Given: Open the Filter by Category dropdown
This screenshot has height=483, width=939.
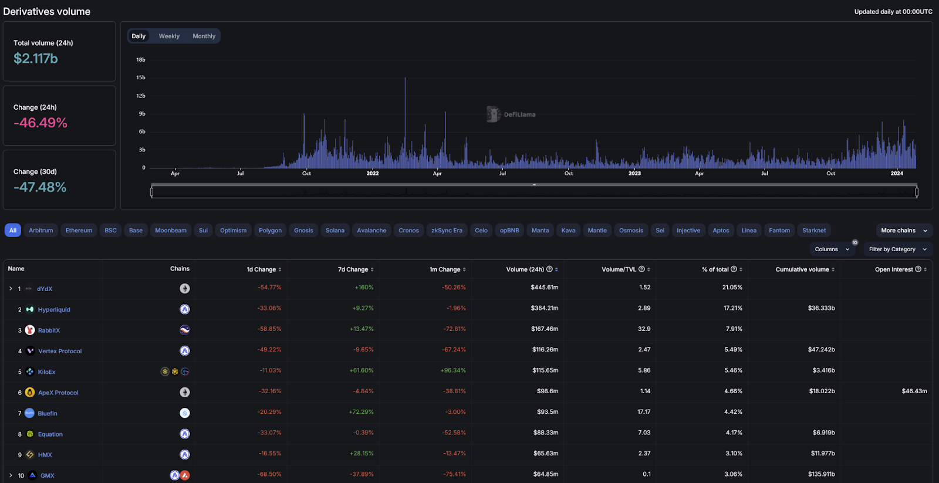Looking at the screenshot, I should pos(898,249).
